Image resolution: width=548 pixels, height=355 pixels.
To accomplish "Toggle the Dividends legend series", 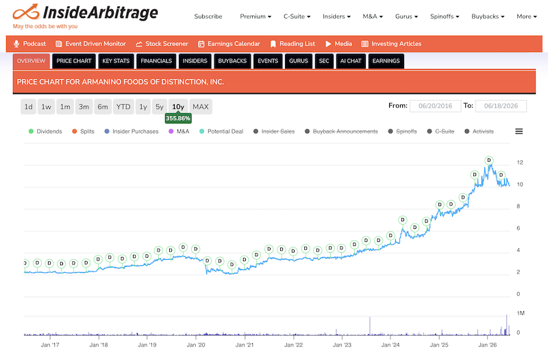I will pos(45,132).
